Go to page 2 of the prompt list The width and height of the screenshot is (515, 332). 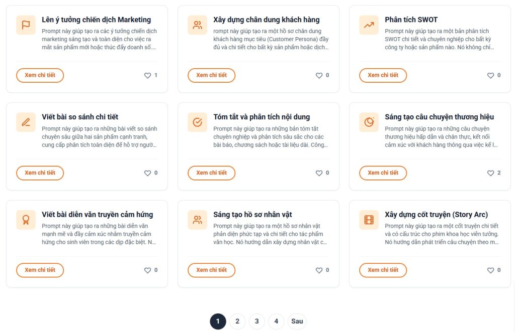[x=237, y=321]
